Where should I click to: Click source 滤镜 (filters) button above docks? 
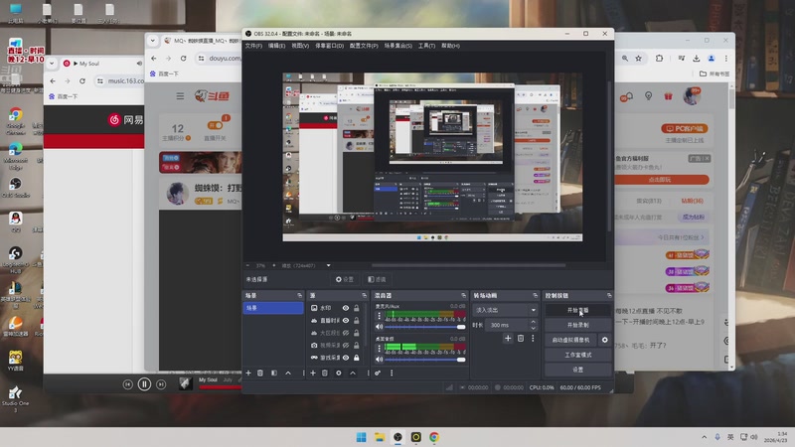pyautogui.click(x=378, y=279)
